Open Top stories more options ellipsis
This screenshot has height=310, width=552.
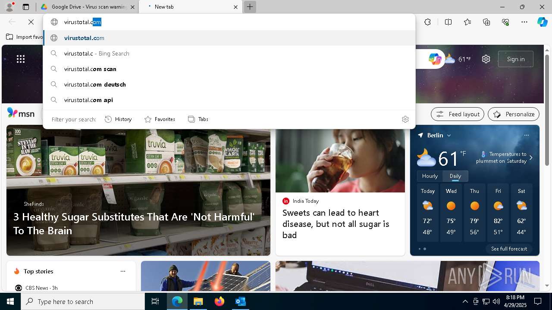click(123, 271)
